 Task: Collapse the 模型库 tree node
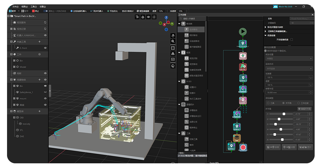[x=11, y=111]
